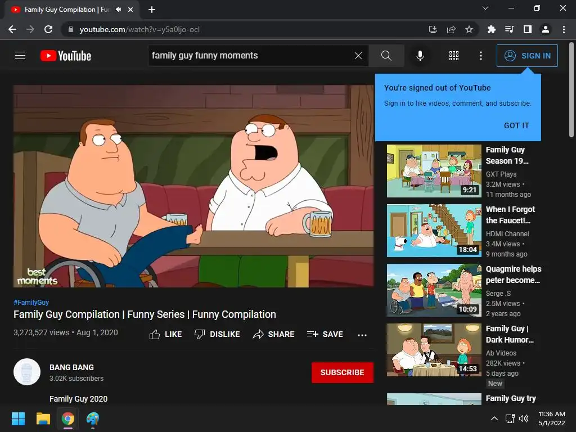The image size is (576, 432).
Task: Dismiss the tooltip with GOT IT
Action: point(516,125)
